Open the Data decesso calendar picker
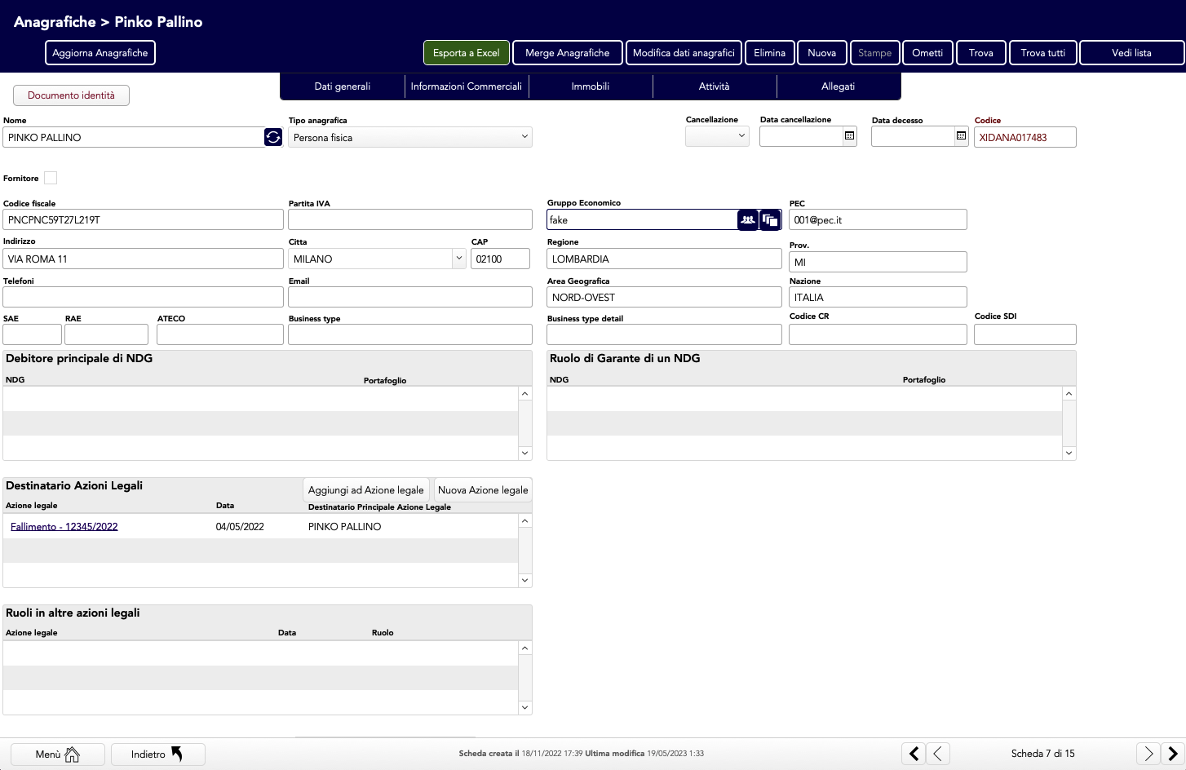Viewport: 1186px width, 770px height. [961, 136]
